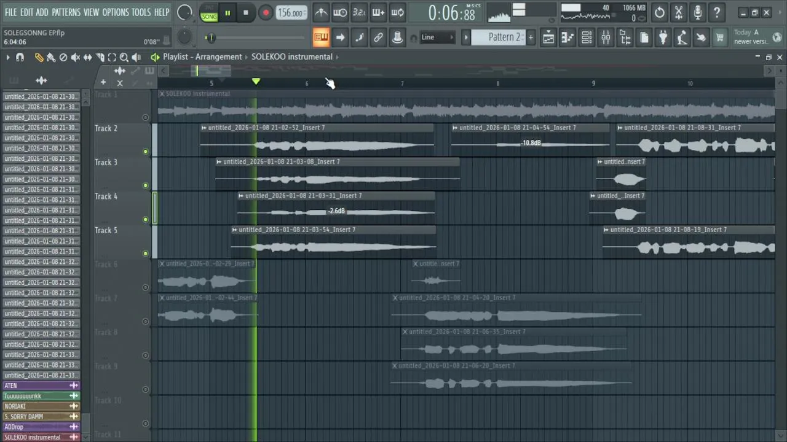Open the EDIT menu

click(26, 12)
